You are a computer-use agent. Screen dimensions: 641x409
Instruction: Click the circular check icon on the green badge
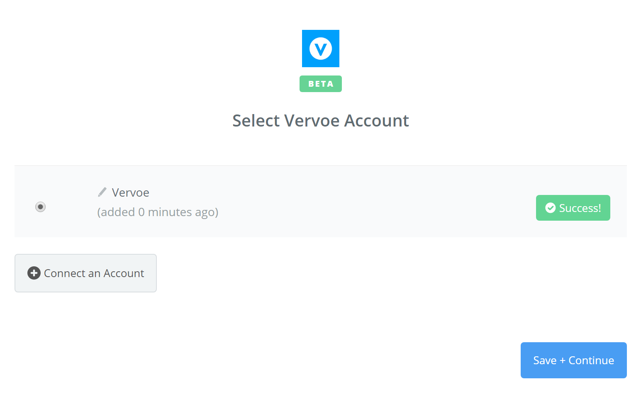pos(551,207)
